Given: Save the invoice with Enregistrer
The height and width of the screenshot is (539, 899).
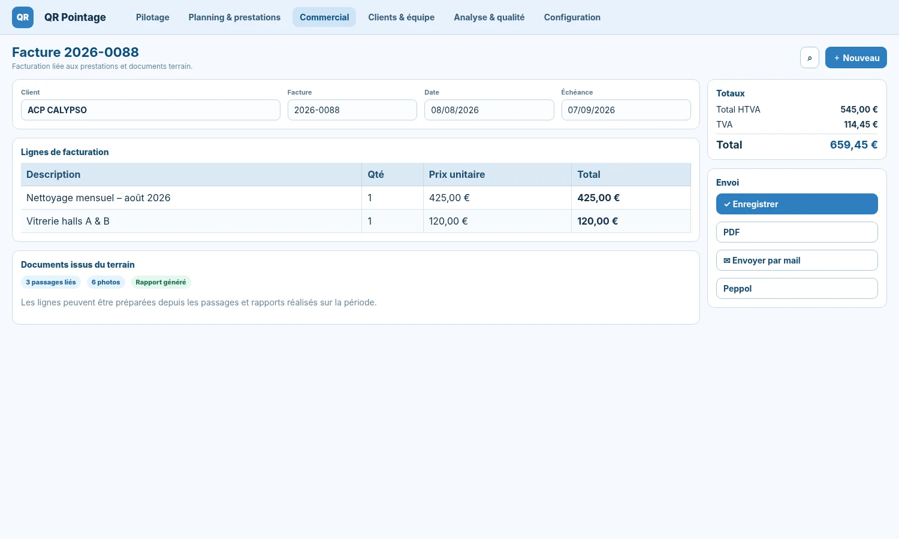Looking at the screenshot, I should [797, 204].
